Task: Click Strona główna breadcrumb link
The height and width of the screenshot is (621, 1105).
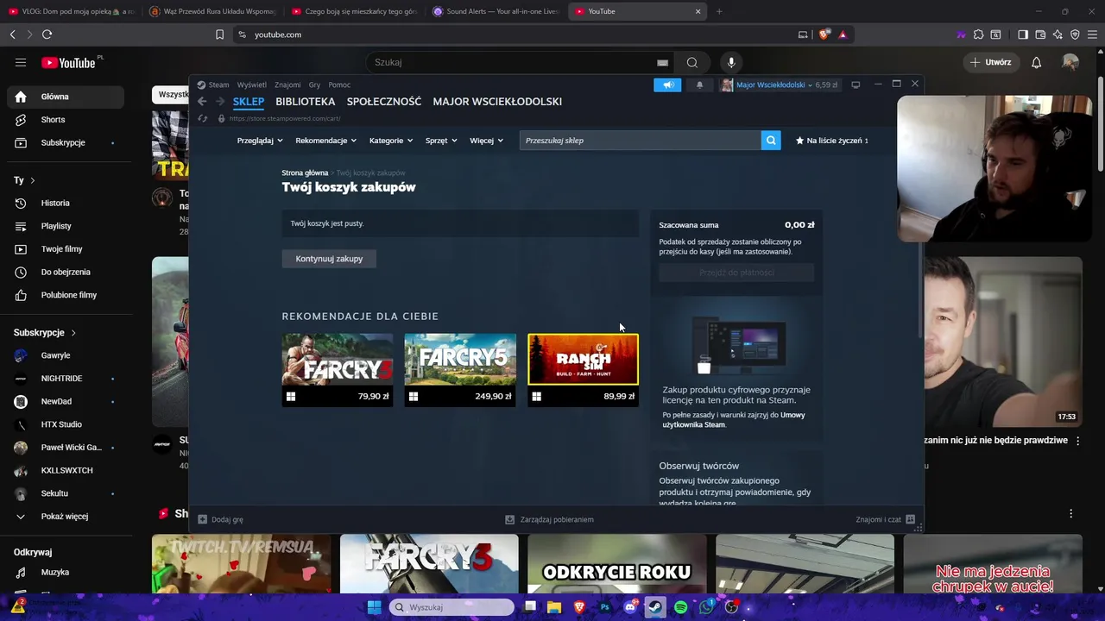Action: coord(305,173)
